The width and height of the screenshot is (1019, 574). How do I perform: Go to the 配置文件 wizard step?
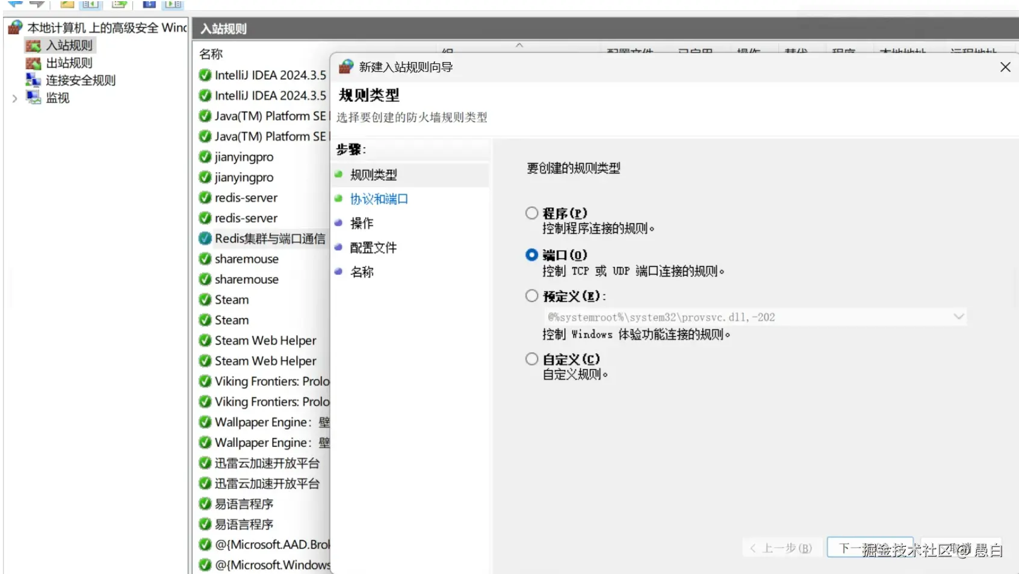pyautogui.click(x=374, y=248)
